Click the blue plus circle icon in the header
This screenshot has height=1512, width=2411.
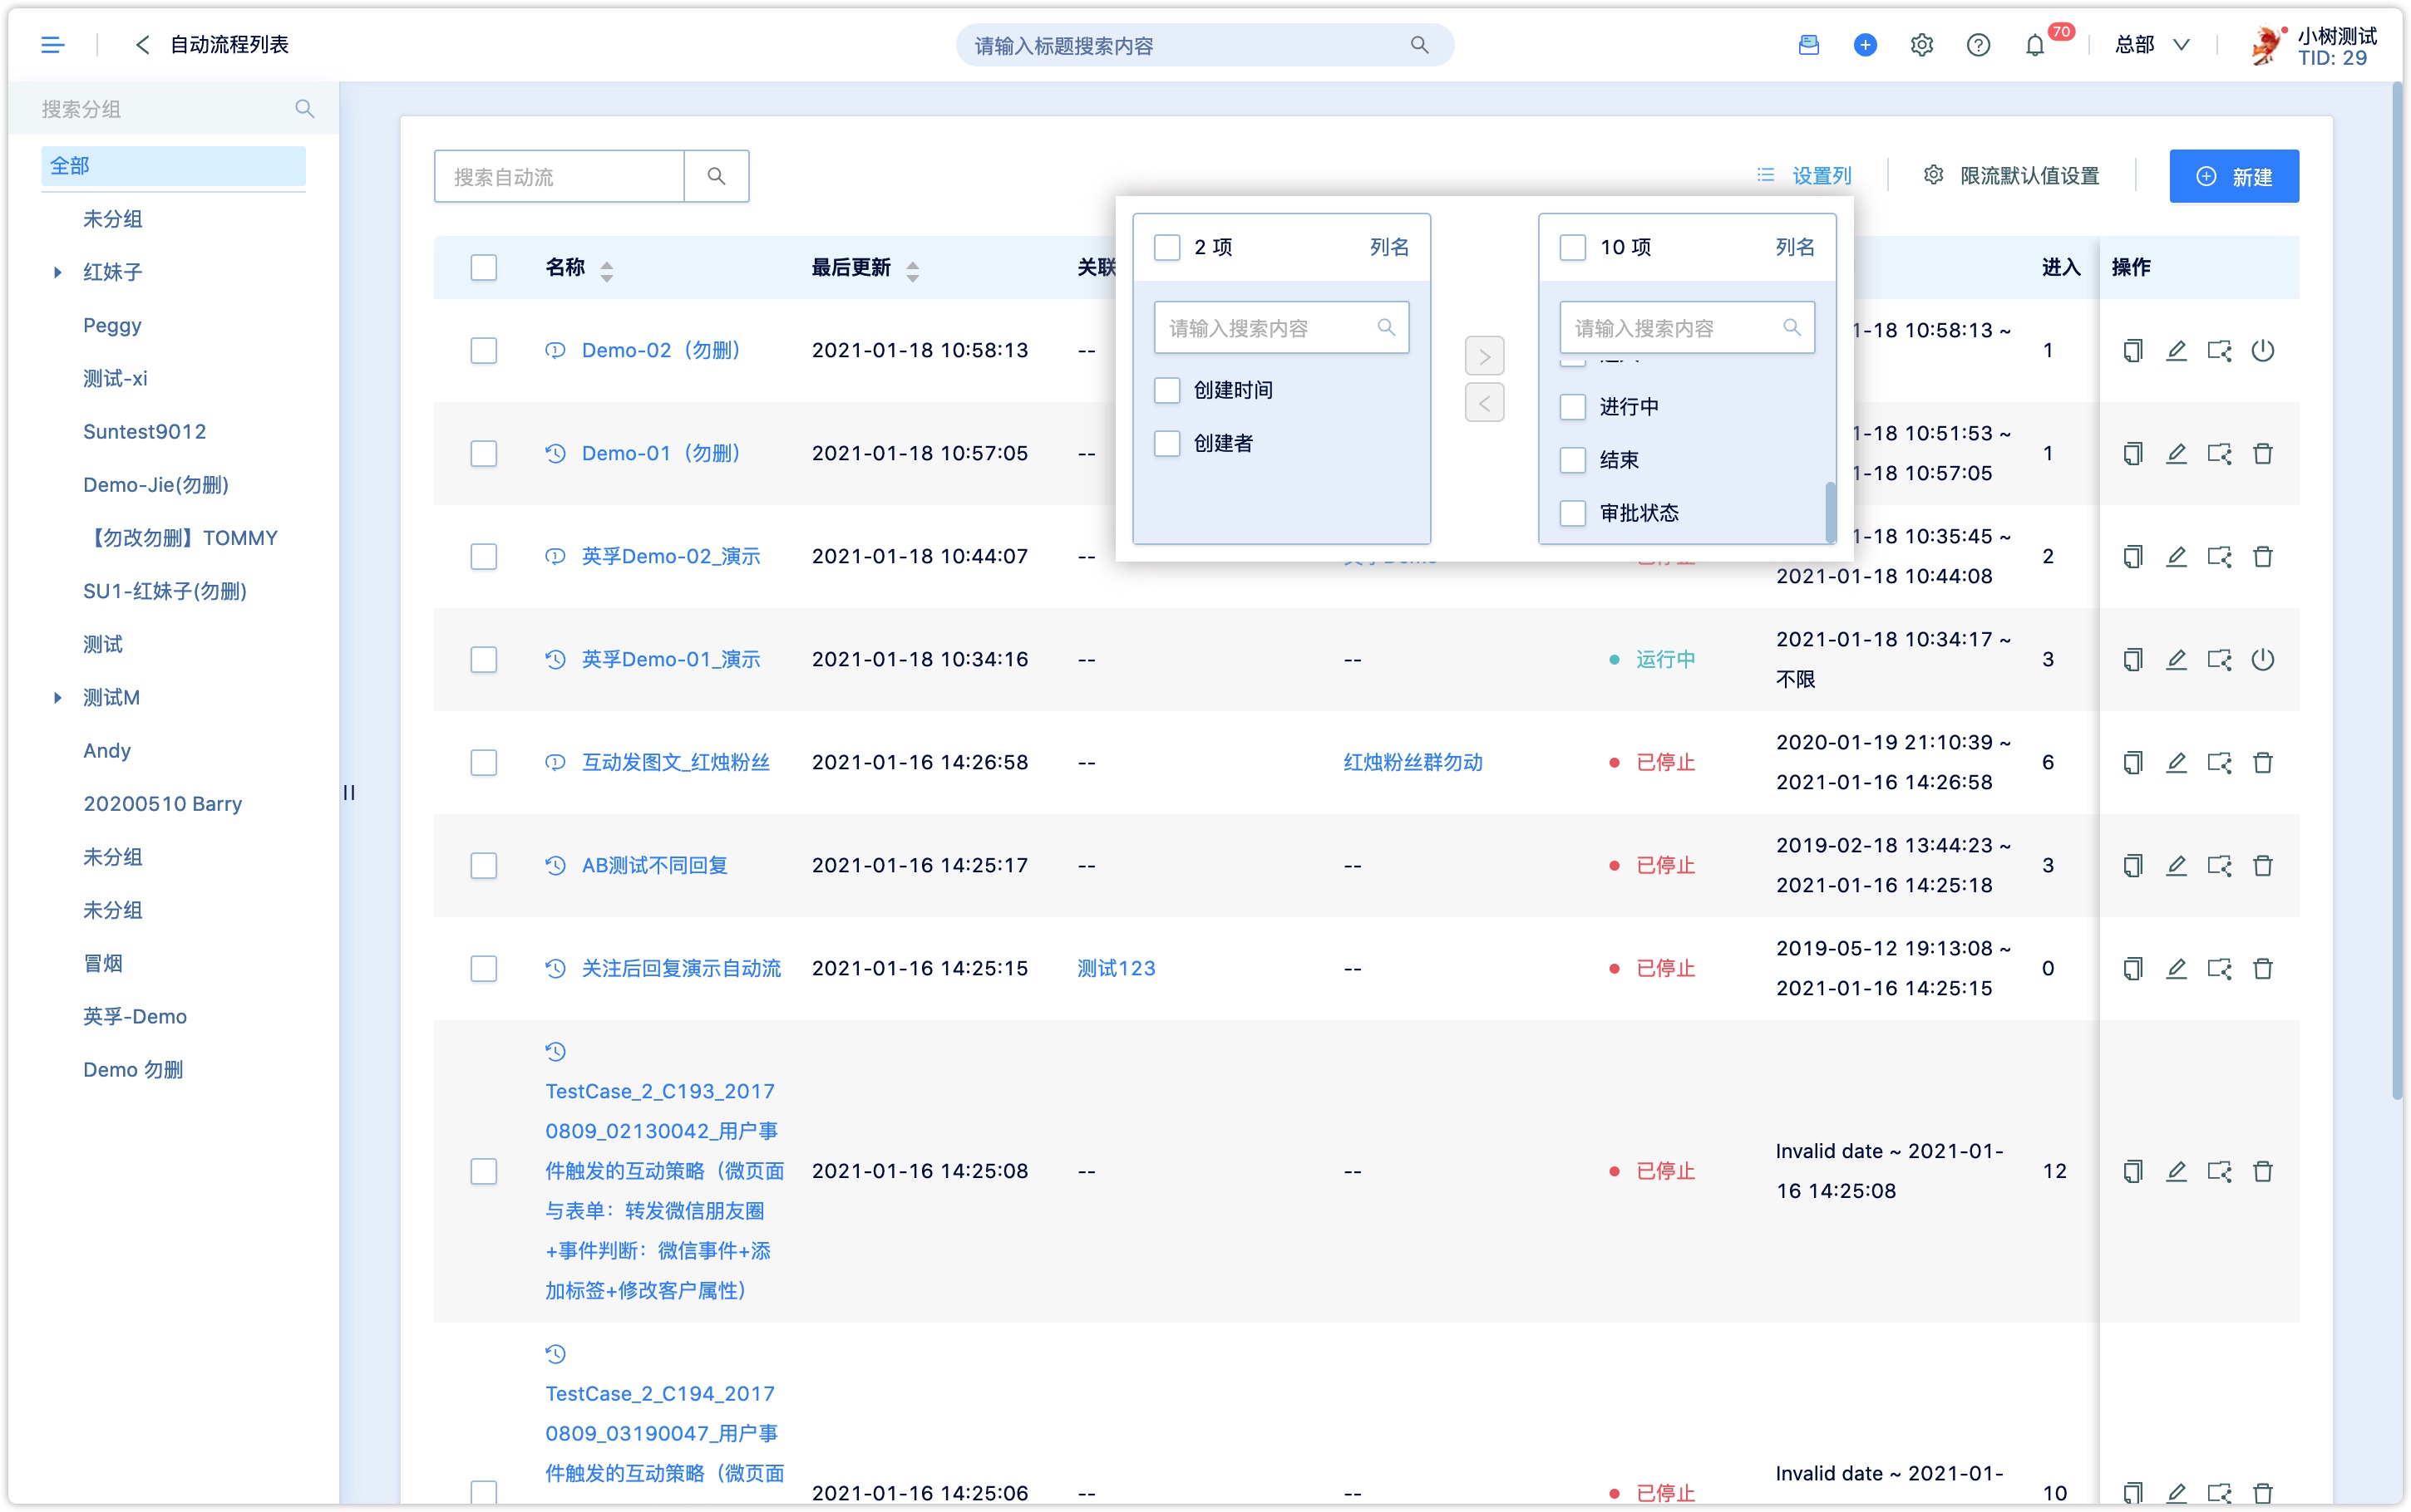pos(1865,45)
